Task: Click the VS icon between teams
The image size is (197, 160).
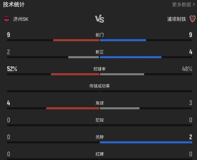Action: (x=100, y=19)
